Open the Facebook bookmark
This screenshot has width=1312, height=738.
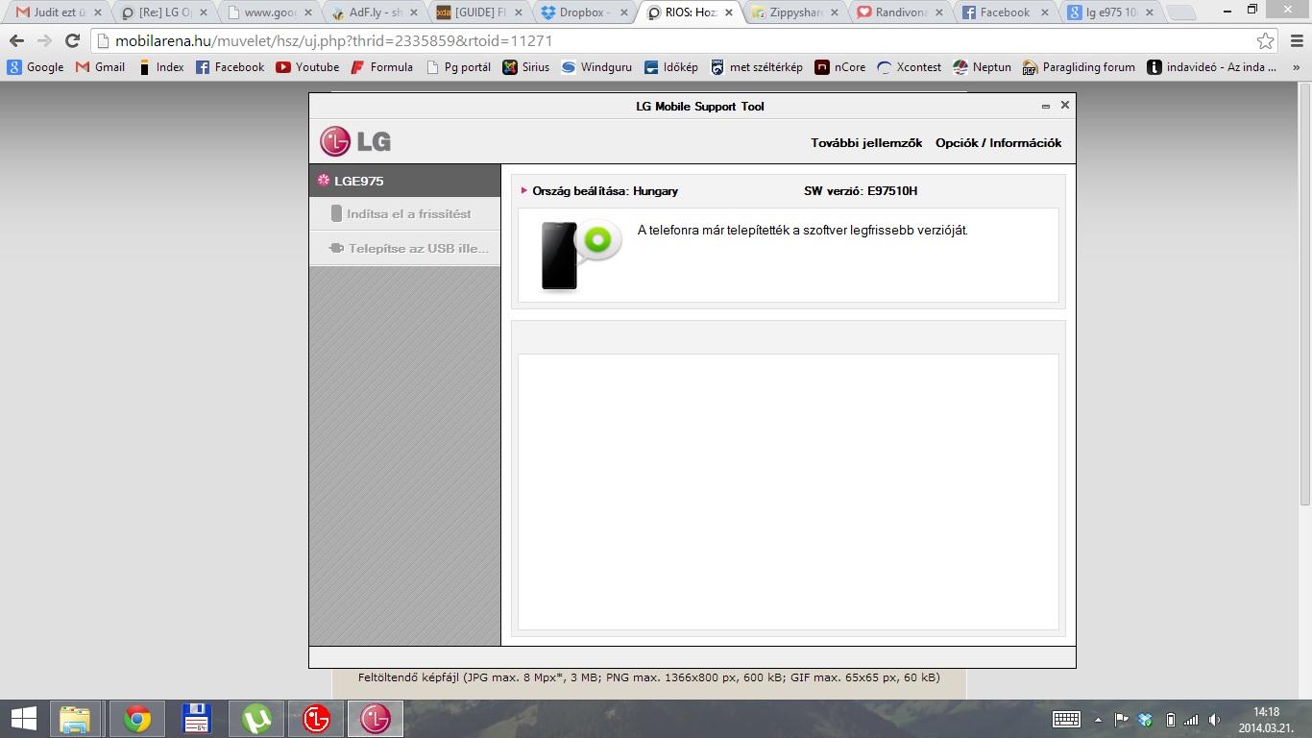tap(231, 67)
